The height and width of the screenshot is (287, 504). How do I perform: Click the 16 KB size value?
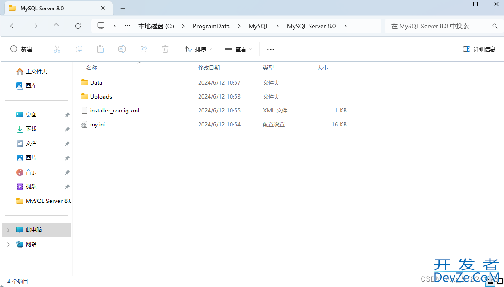[339, 125]
